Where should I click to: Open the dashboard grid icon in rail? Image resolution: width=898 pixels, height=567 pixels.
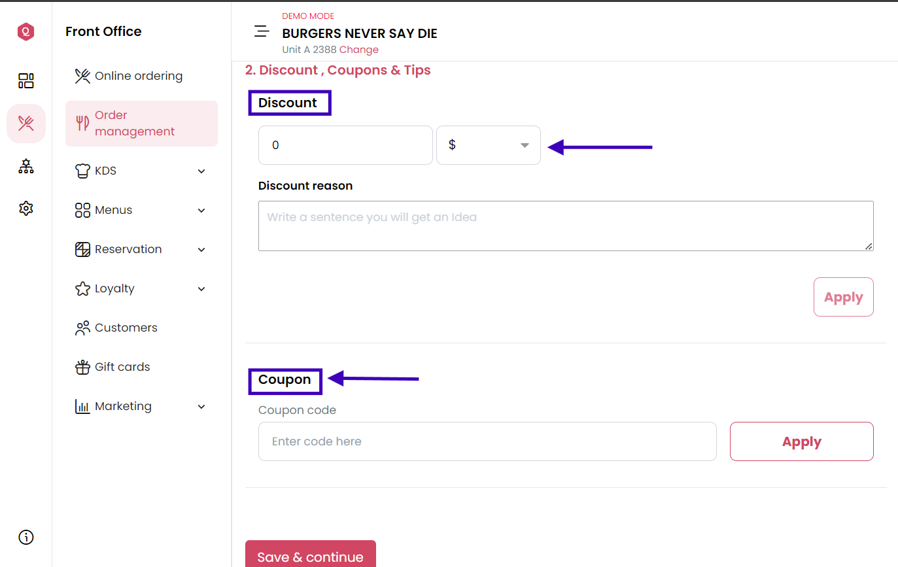click(x=26, y=81)
